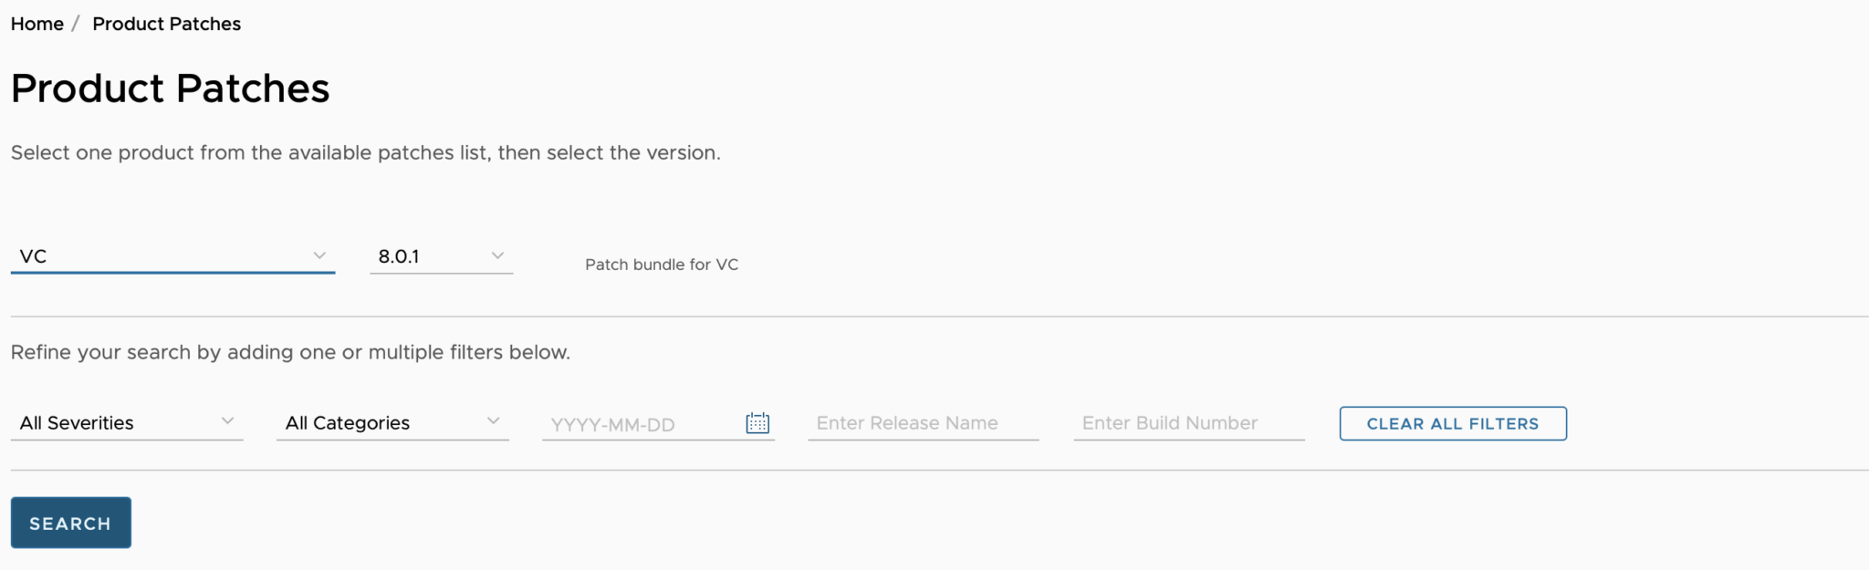Open the calendar date picker icon
Image resolution: width=1869 pixels, height=570 pixels.
coord(757,423)
